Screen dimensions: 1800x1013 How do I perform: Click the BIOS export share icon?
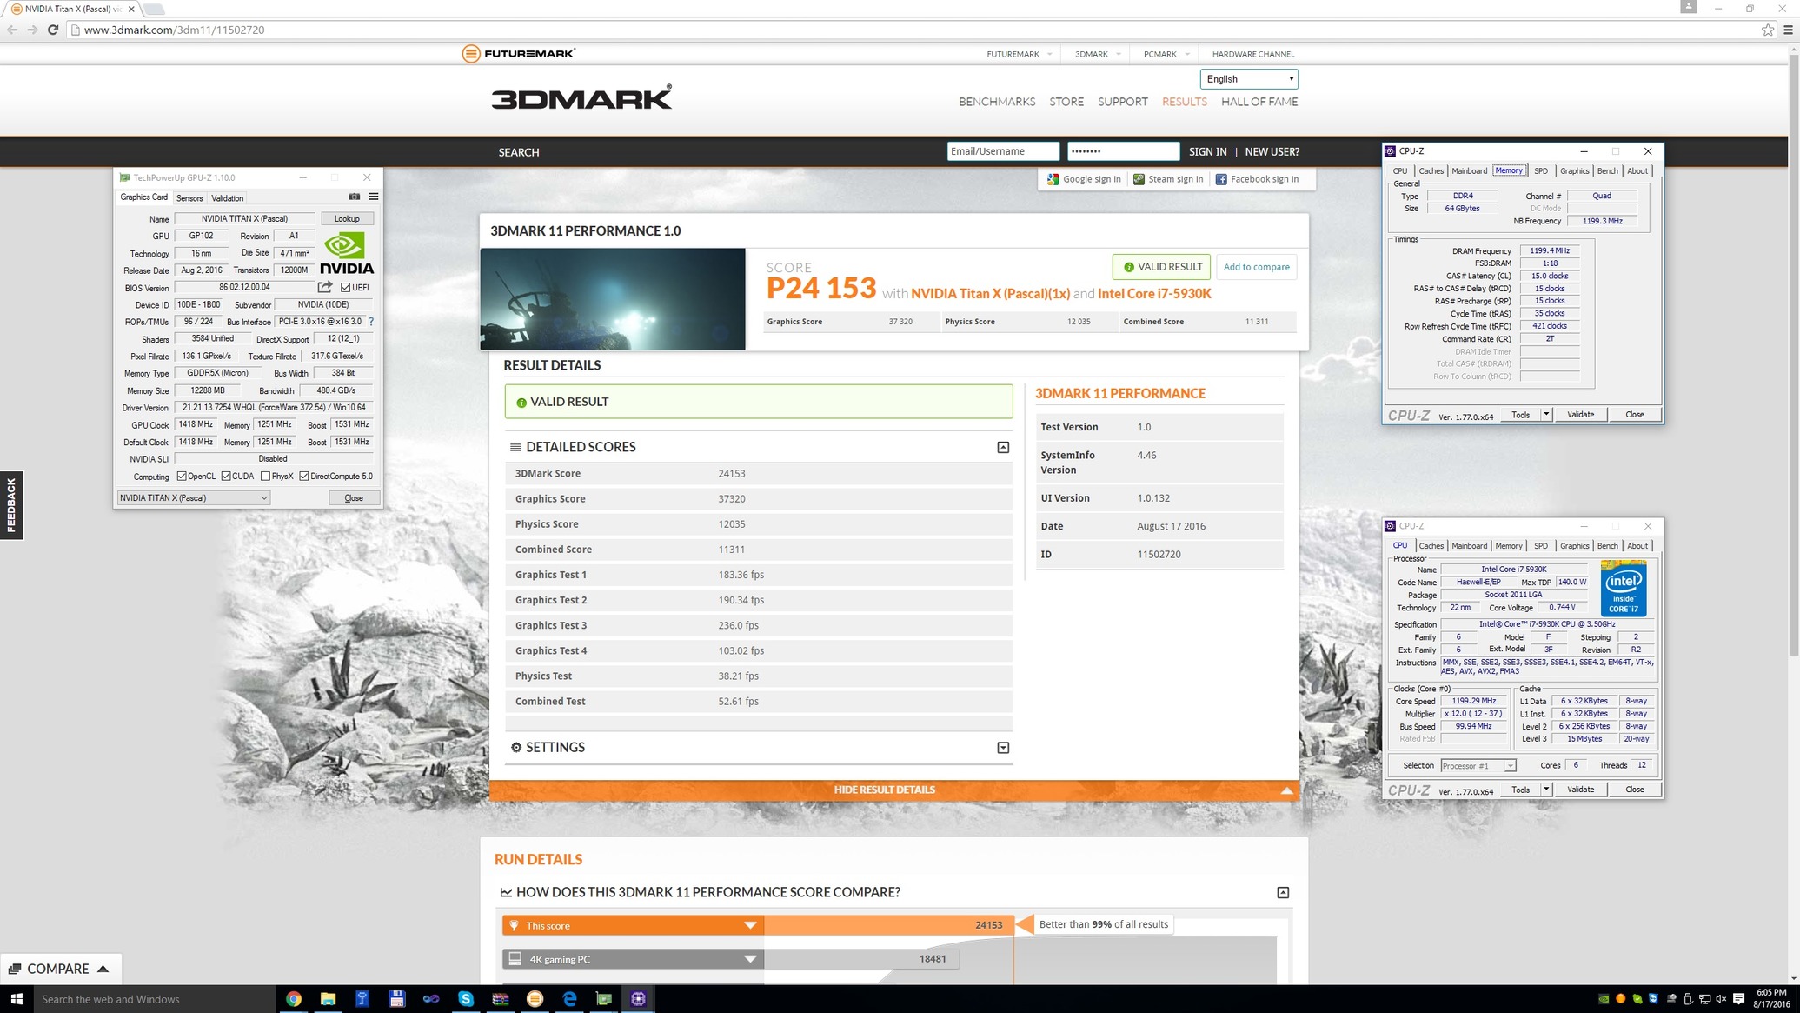point(325,287)
